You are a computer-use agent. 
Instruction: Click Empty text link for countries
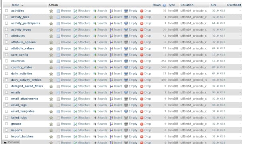click(133, 61)
